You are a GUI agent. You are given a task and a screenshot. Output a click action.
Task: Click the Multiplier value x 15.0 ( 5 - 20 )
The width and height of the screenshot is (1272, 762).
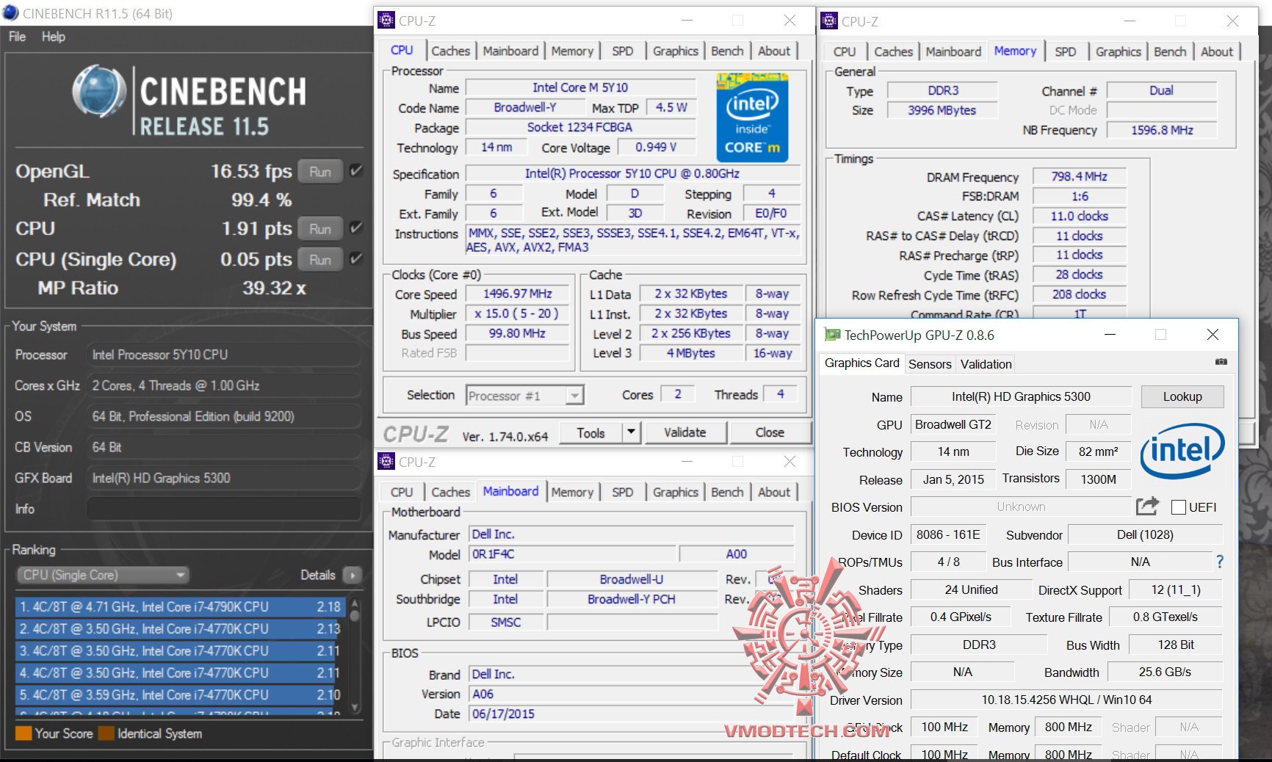point(517,313)
